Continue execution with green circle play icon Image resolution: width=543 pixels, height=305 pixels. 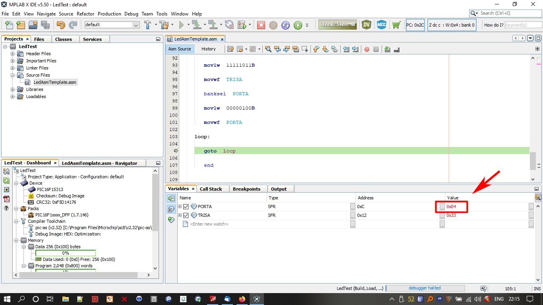pos(298,25)
